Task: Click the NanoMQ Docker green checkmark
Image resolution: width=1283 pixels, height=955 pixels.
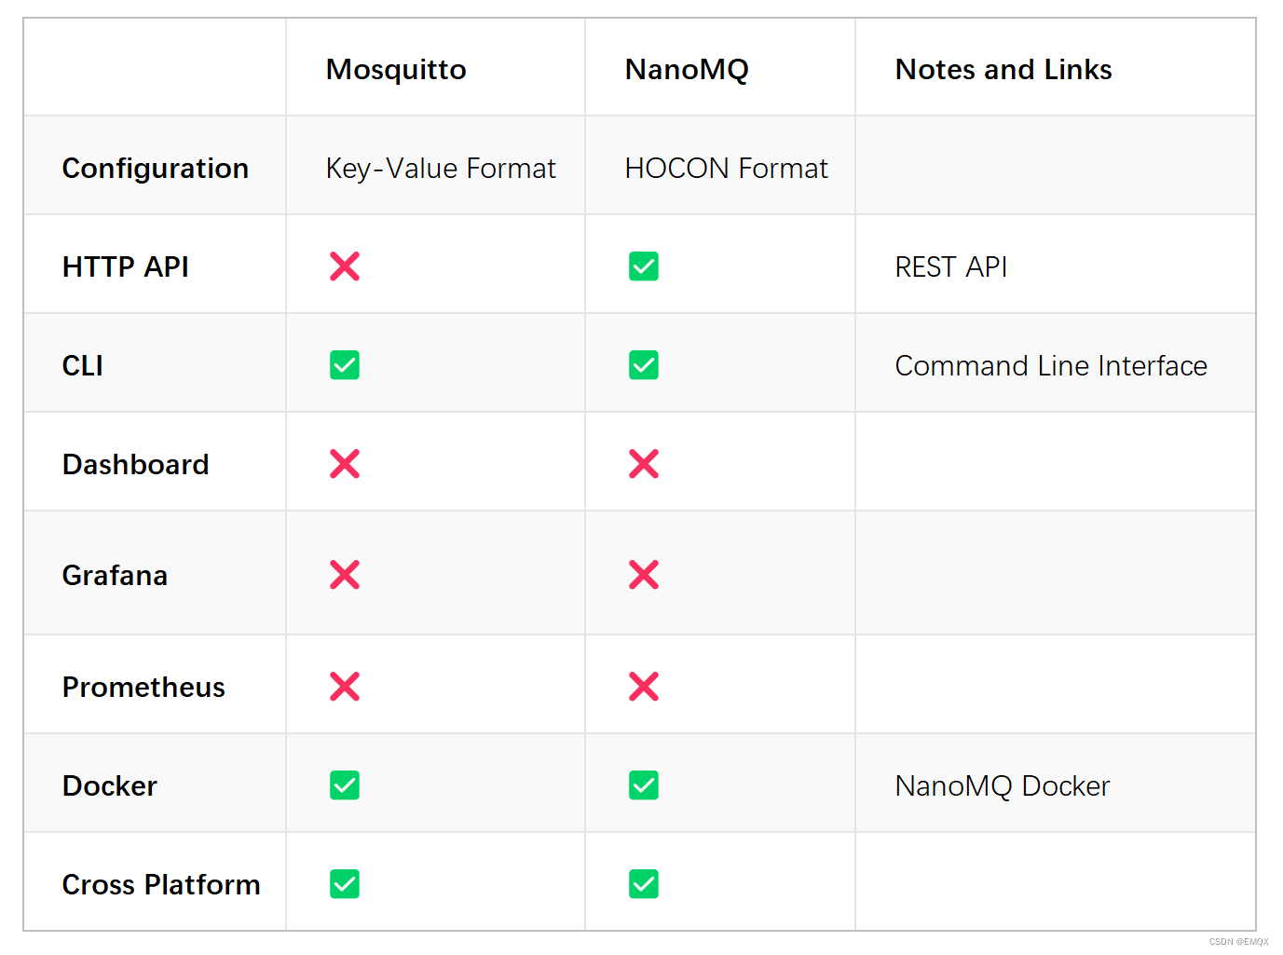Action: pos(644,785)
